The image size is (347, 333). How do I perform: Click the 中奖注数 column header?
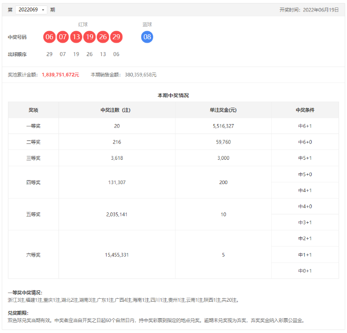116,110
